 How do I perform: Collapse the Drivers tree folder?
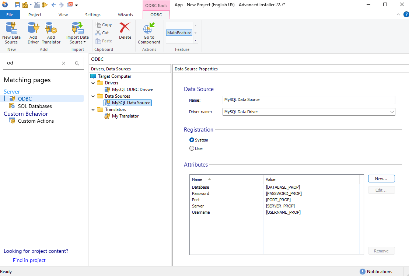click(x=93, y=83)
